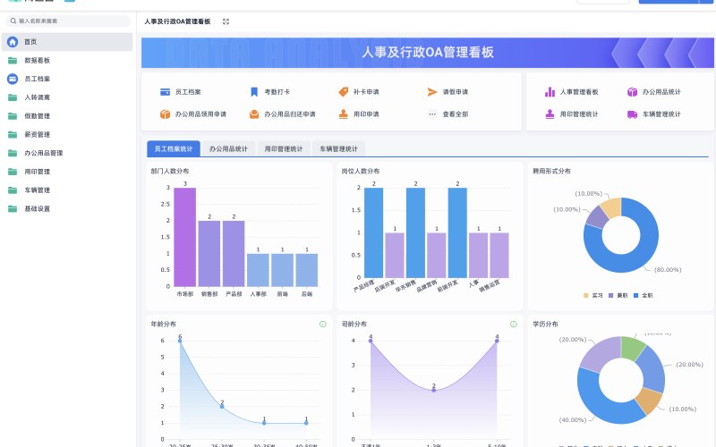Viewport: 716px width, 447px height.
Task: Expand the 车辆管理 folder
Action: click(x=67, y=190)
